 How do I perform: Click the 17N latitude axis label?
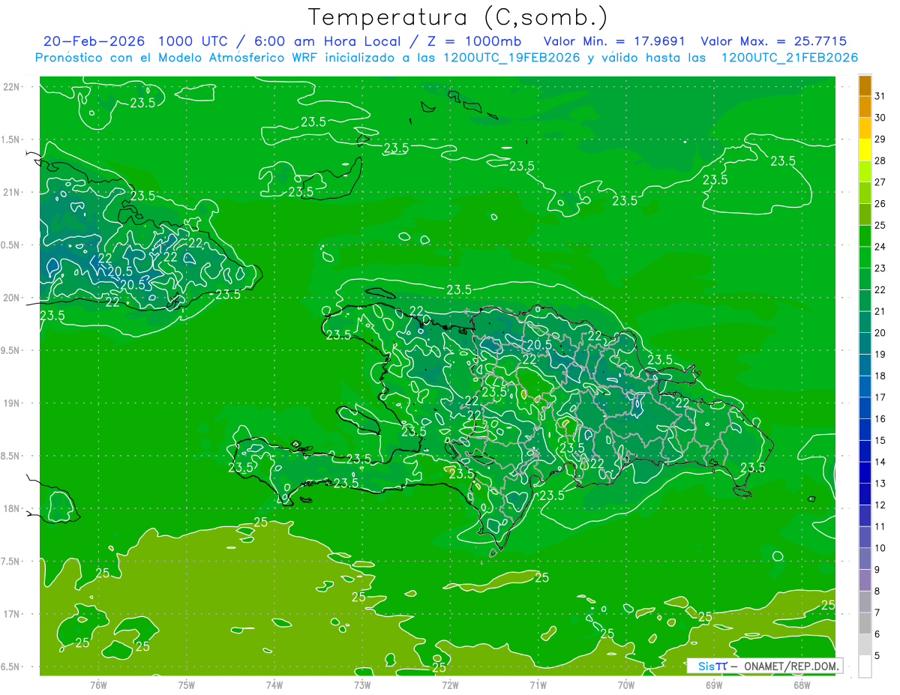click(13, 614)
